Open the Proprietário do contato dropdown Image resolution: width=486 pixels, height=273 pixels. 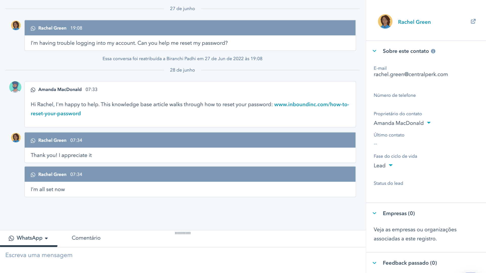(x=429, y=123)
